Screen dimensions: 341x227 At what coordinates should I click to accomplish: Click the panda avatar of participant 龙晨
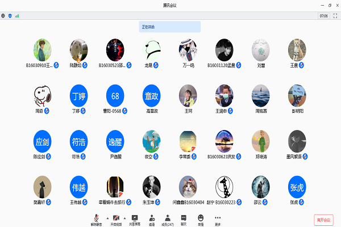151,49
